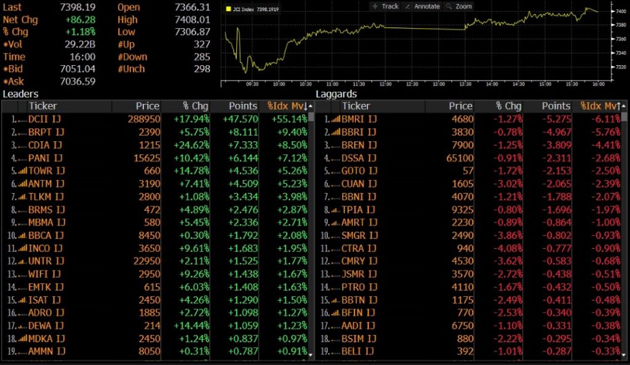Click the volume bars icon beside ANTM IJ
Image resolution: width=630 pixels, height=365 pixels.
coord(23,184)
